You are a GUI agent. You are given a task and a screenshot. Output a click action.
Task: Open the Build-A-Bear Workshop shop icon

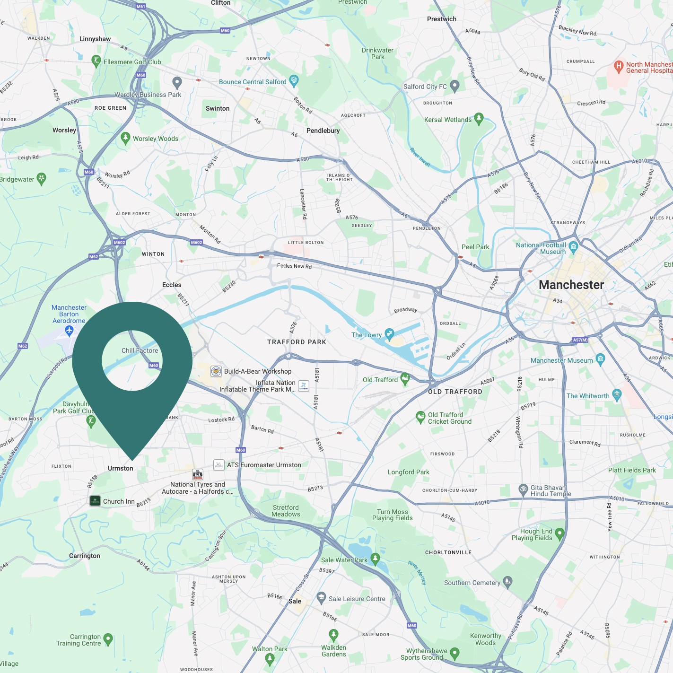click(x=216, y=371)
